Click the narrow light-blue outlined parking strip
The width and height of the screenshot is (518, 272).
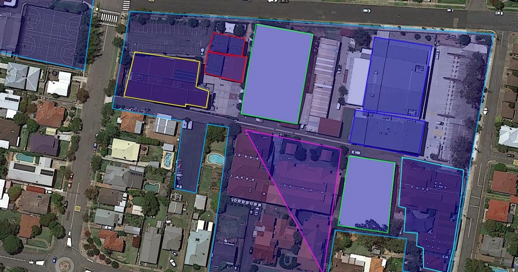click(x=190, y=158)
